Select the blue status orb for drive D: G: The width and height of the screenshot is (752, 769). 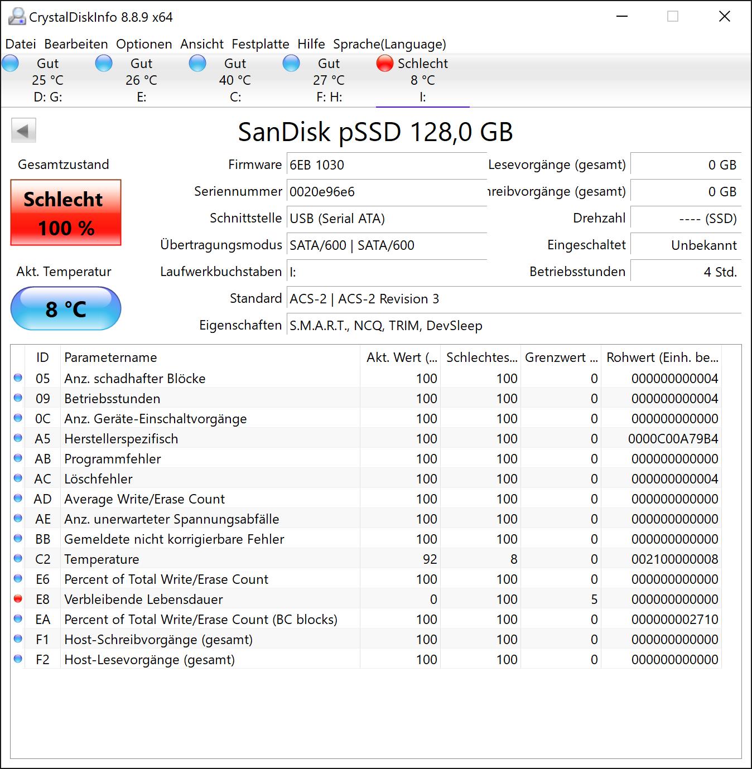(x=11, y=64)
